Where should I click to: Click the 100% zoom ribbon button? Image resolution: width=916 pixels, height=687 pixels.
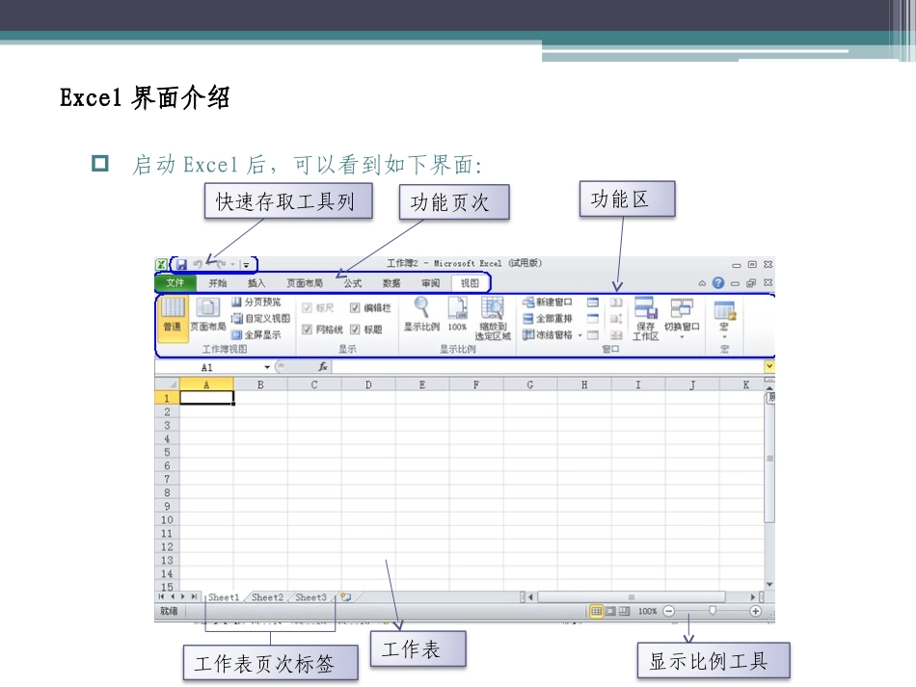457,314
